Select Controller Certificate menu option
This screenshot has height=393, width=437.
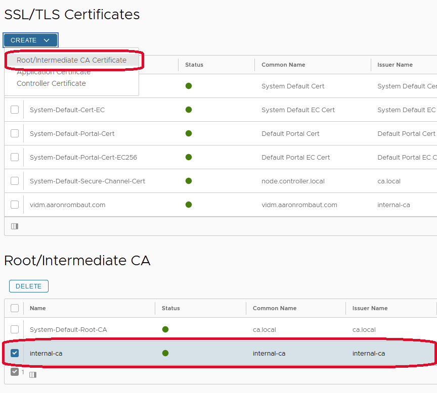point(51,83)
